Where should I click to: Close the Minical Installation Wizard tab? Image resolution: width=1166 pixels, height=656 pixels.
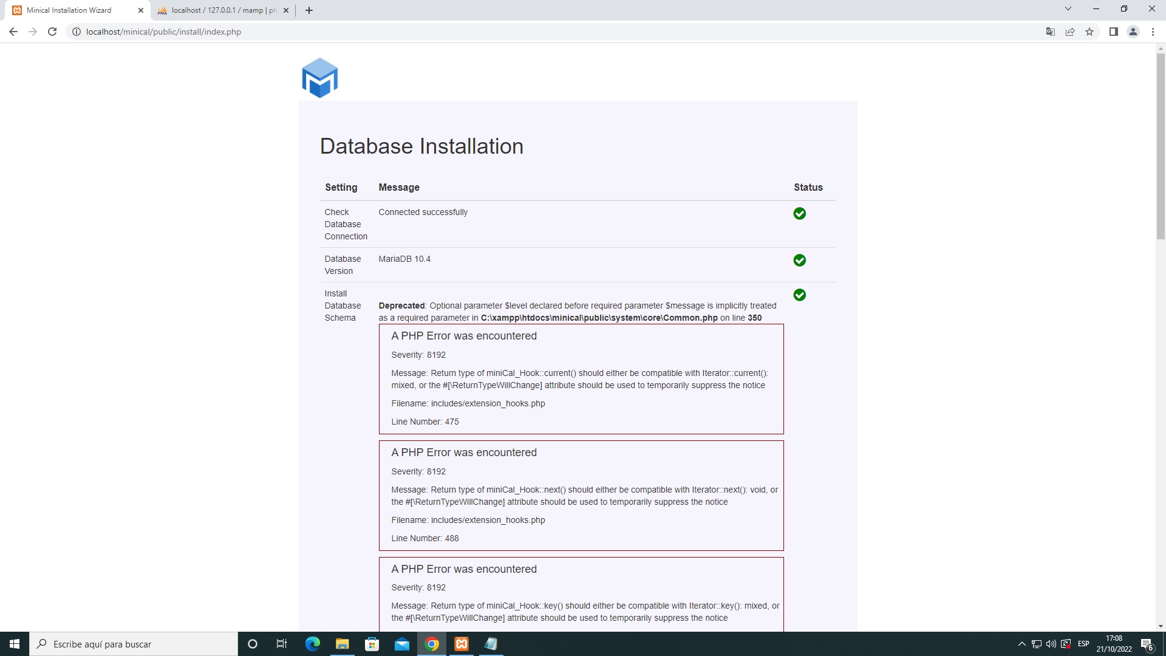[141, 10]
